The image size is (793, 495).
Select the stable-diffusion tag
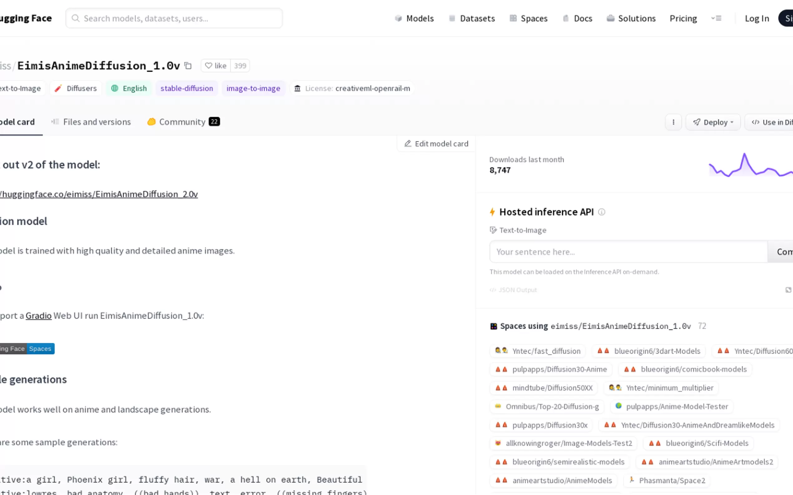[x=186, y=89]
